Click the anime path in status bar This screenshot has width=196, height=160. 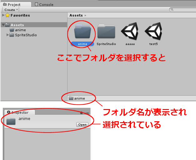[x=77, y=98]
